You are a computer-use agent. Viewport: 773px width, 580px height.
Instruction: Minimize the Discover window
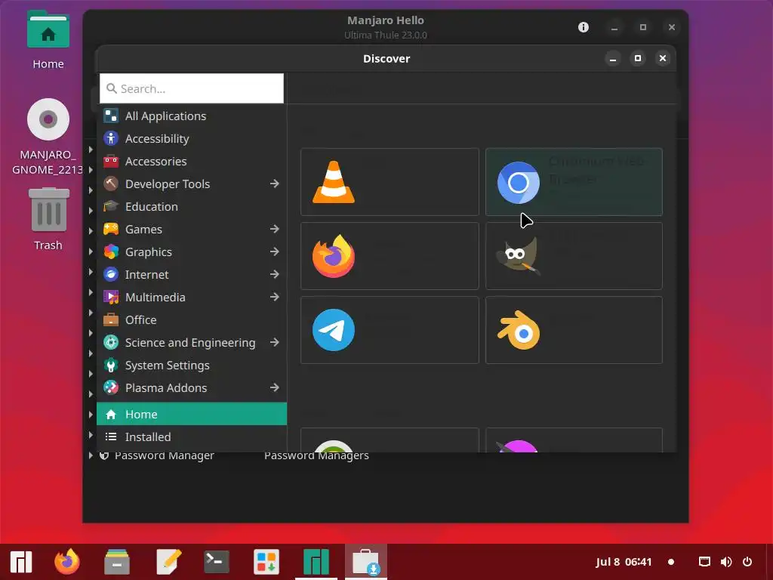[x=613, y=59]
